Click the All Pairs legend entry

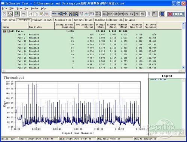pos(158,80)
